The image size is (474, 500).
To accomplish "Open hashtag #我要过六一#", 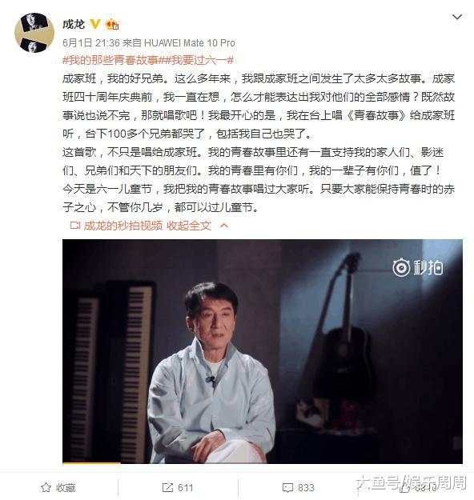I will (196, 60).
